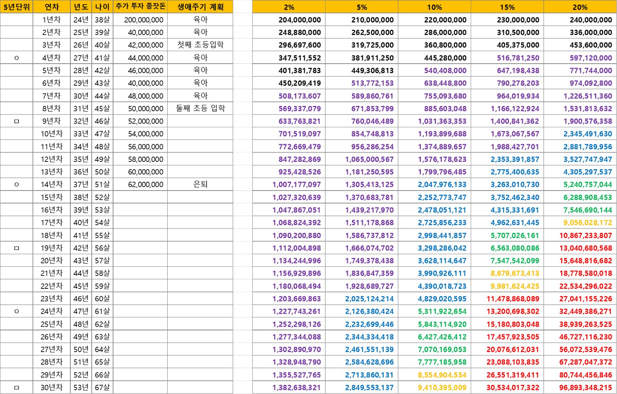Click the value 513,772,153

[372, 84]
